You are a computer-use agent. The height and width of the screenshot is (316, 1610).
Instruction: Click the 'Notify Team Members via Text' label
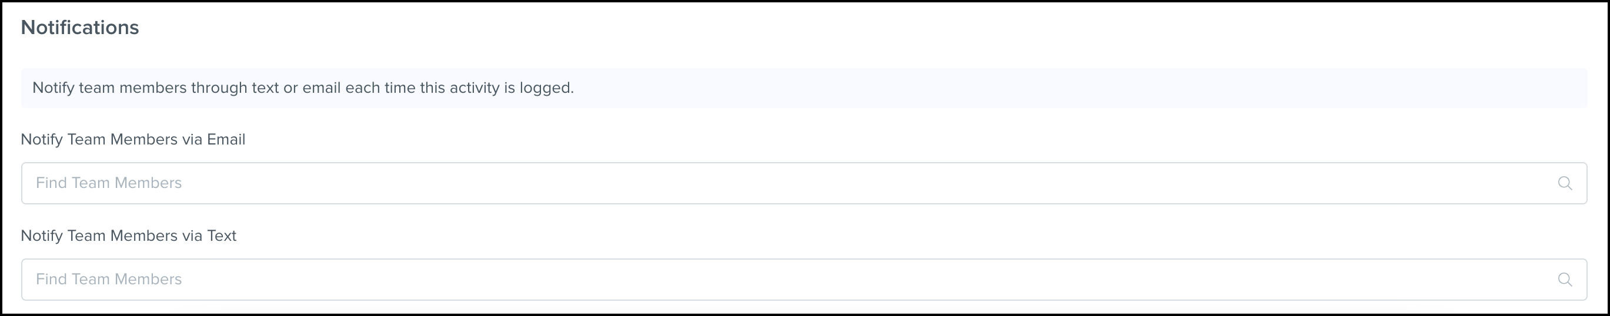click(128, 236)
